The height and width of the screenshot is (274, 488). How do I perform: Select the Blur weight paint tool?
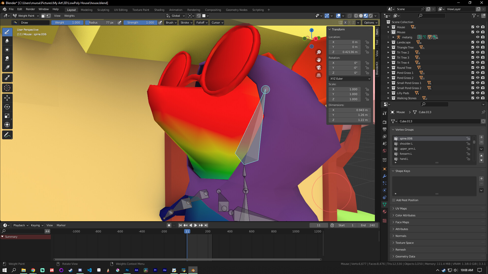tap(7, 41)
